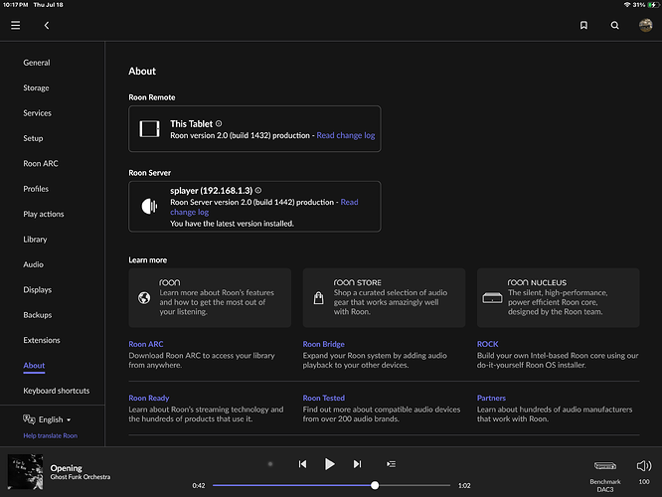662x497 pixels.
Task: Click the battery indicator in status bar
Action: (654, 5)
